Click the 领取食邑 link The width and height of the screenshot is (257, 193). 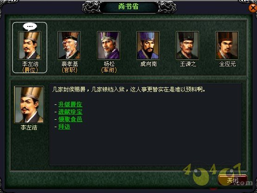(x=71, y=119)
